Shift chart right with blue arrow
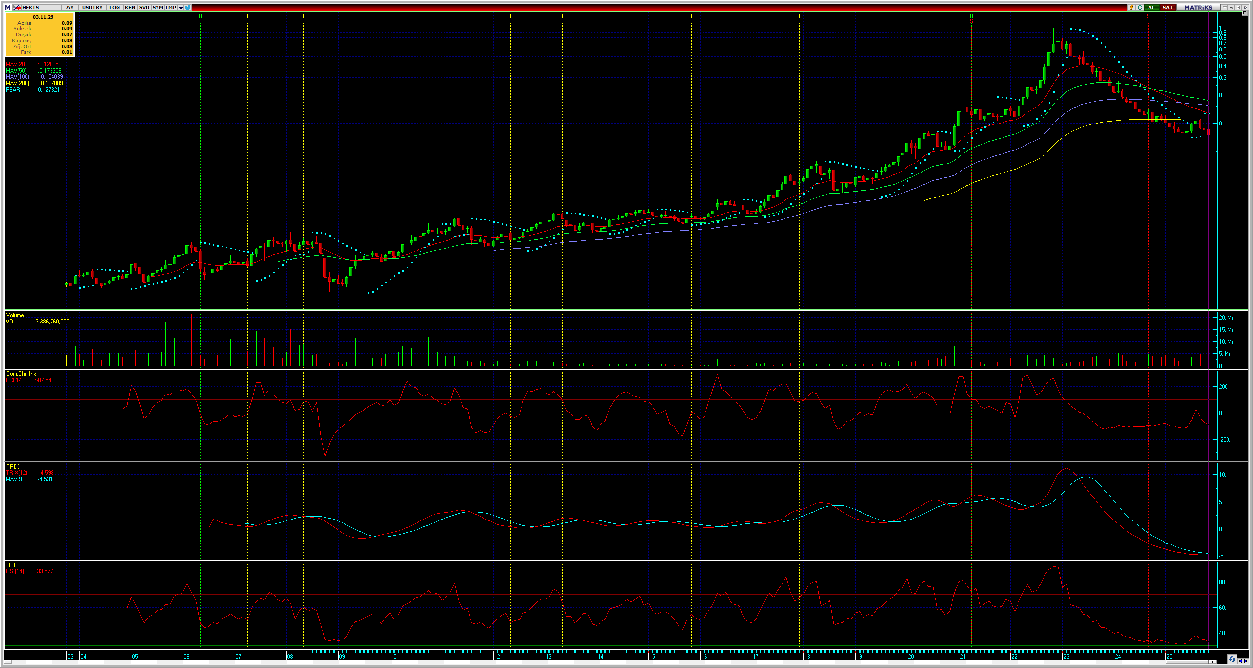 (x=1246, y=661)
